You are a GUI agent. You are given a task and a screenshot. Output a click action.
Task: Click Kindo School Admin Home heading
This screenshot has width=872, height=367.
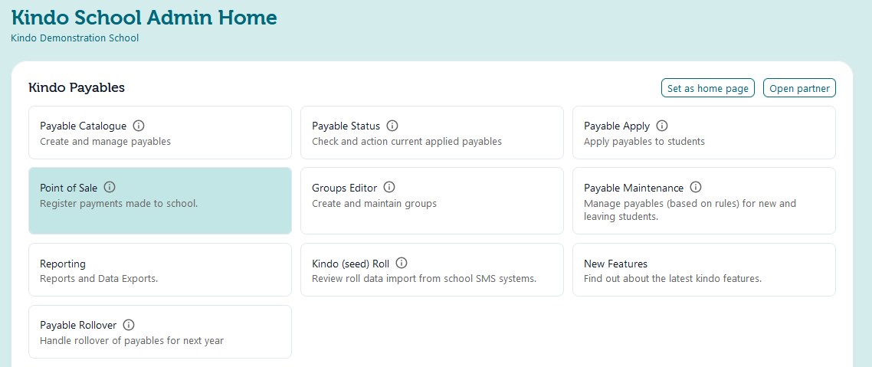pos(144,18)
